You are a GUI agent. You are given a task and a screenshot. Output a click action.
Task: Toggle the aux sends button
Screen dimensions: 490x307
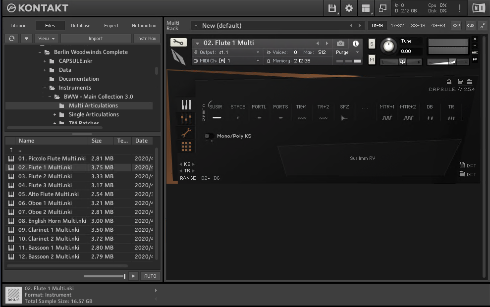tap(471, 26)
